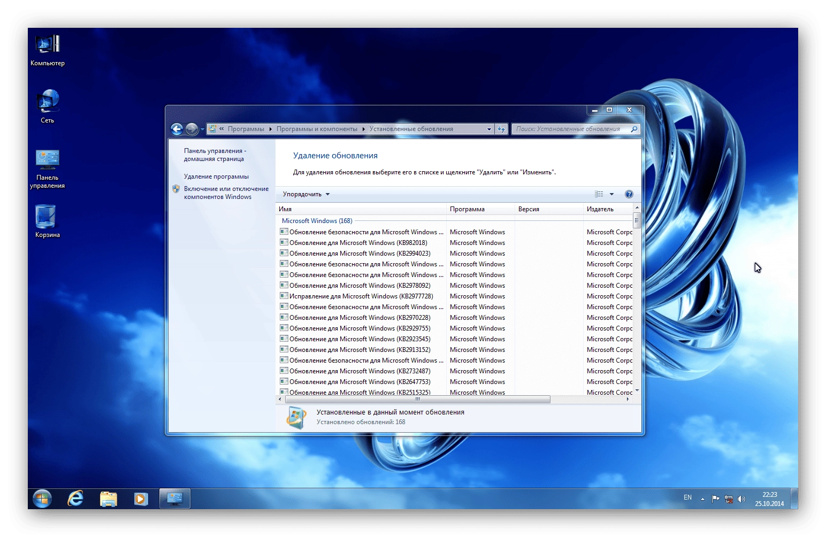Click the EN language indicator
Screen dimensions: 826x537
pos(688,497)
